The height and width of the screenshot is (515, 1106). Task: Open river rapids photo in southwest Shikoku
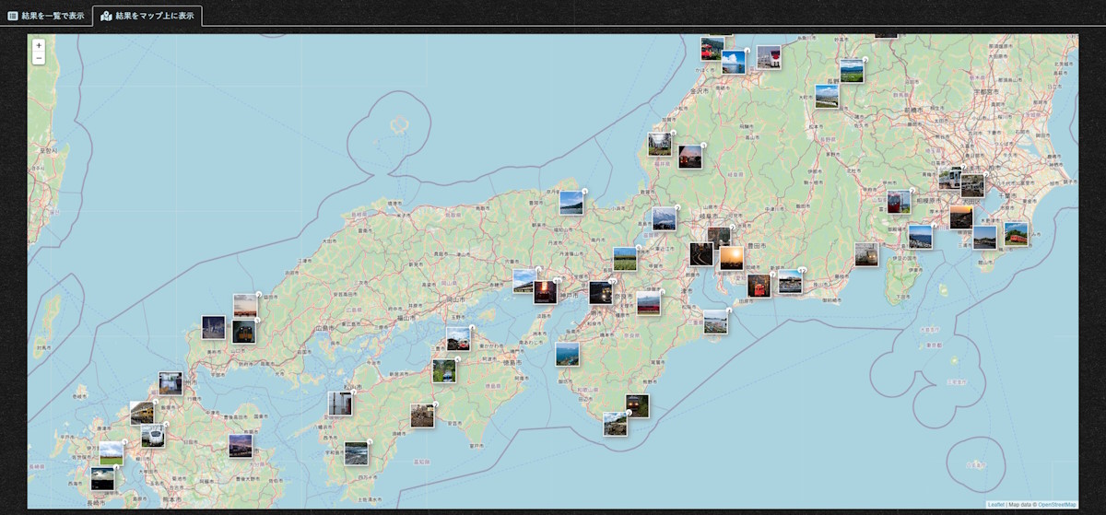coord(357,453)
